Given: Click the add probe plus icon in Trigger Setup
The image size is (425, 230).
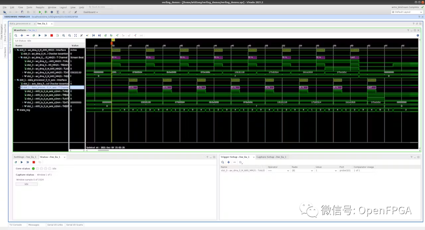Looking at the screenshot, I should click(229, 162).
